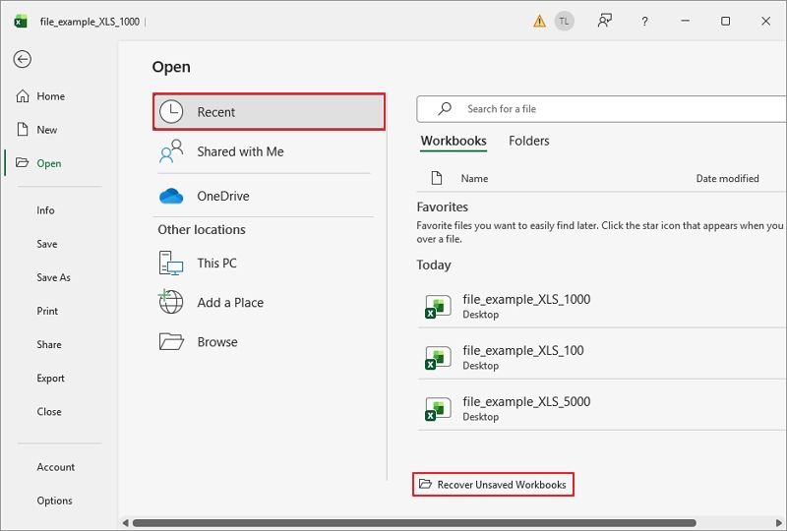This screenshot has width=787, height=531.
Task: Click the Search for a file field
Action: (602, 109)
